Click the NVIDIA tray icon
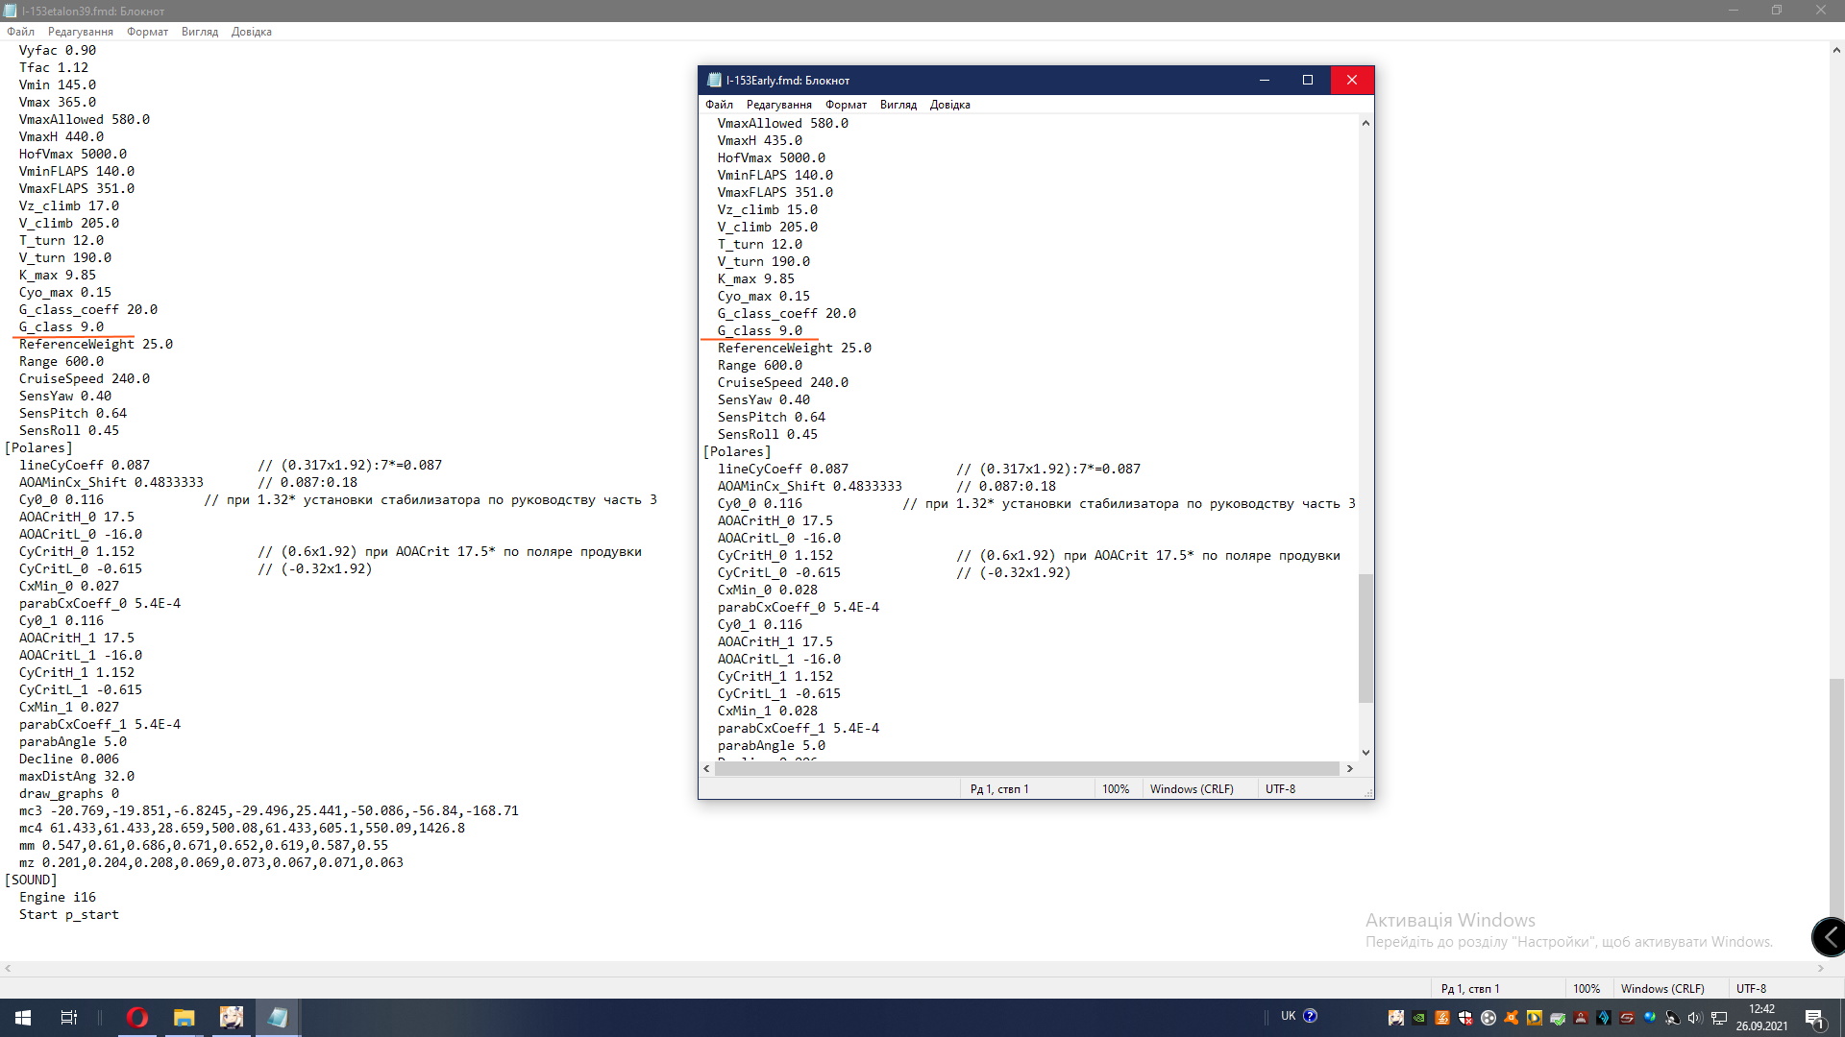 coord(1419,1018)
